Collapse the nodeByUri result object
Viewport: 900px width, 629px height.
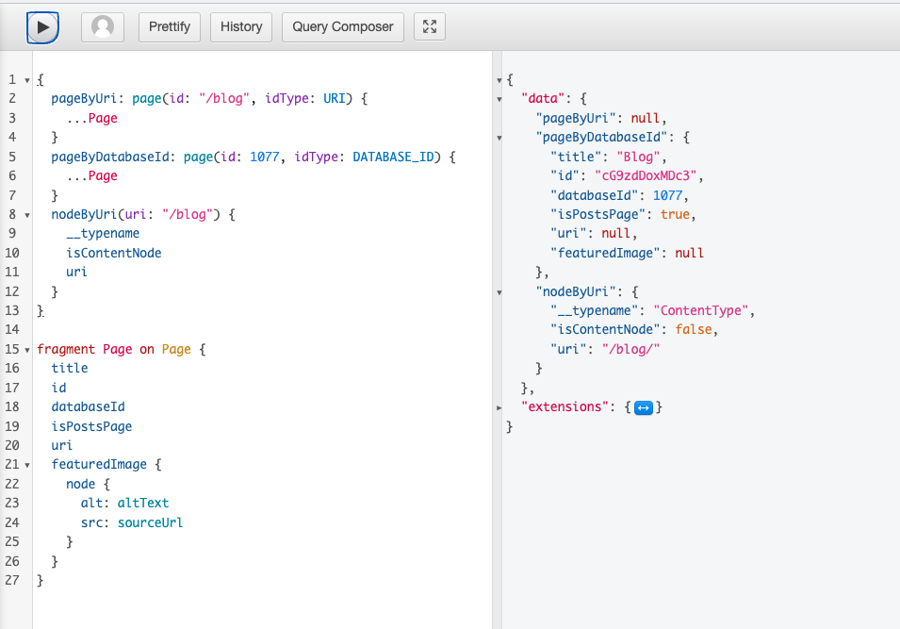[497, 291]
